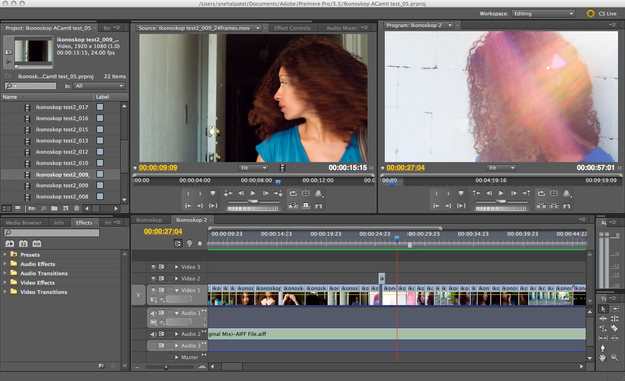
Task: Hide Video 3 track with eye icon
Action: (x=153, y=267)
